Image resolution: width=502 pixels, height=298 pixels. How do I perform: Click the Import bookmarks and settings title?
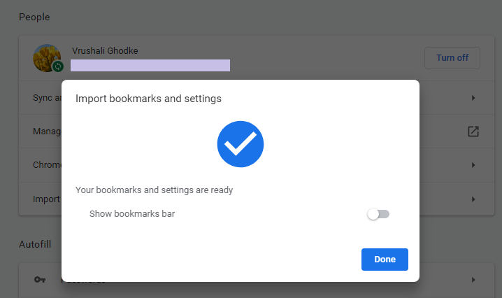[148, 99]
